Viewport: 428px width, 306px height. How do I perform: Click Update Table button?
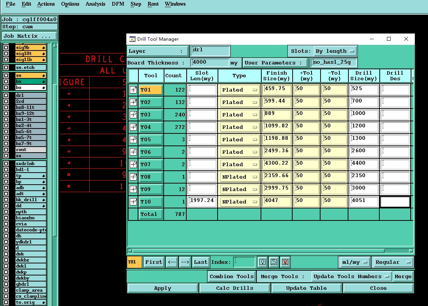coord(306,288)
